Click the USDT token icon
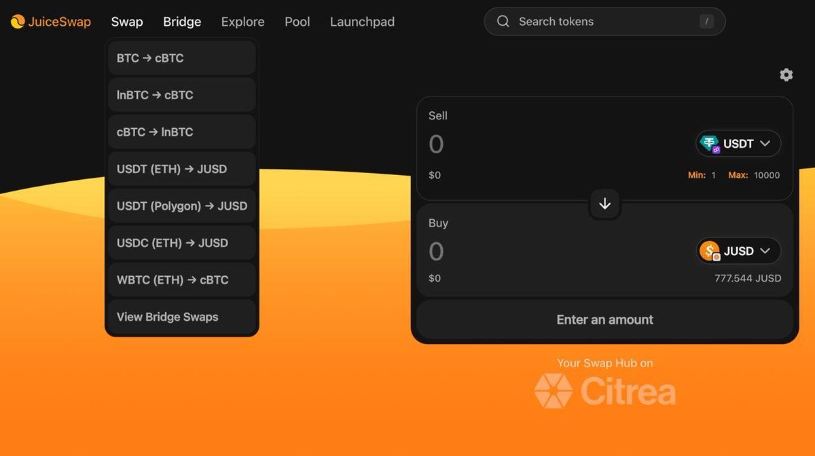Viewport: 815px width, 456px height. pyautogui.click(x=710, y=143)
